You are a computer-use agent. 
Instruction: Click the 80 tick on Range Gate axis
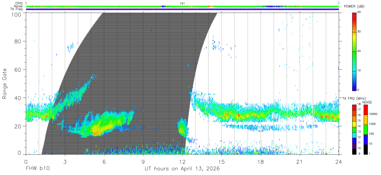(18, 41)
